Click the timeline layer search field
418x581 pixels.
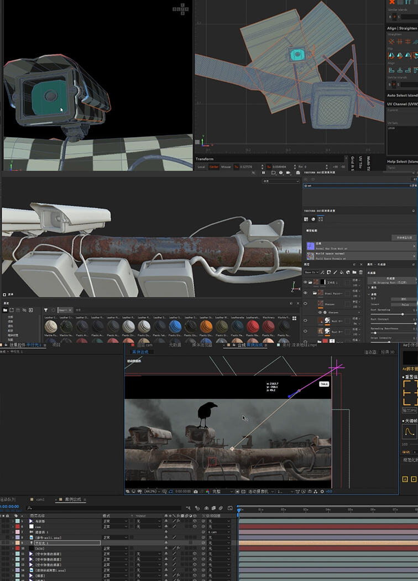[104, 508]
